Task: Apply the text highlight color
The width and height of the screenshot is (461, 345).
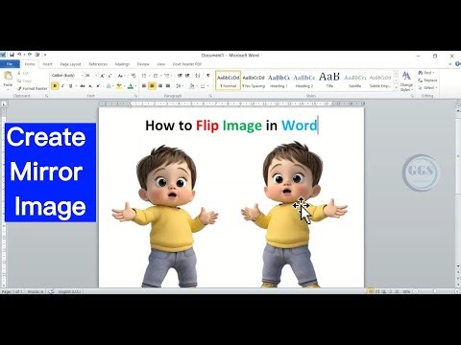Action: pyautogui.click(x=119, y=86)
